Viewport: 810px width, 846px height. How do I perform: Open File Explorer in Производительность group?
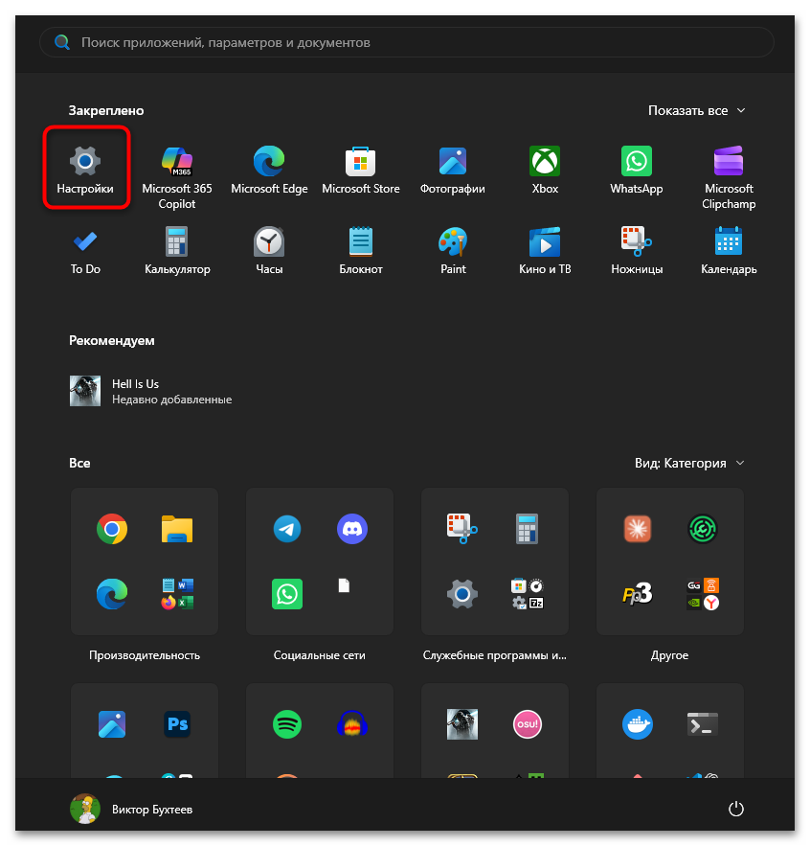[x=177, y=529]
